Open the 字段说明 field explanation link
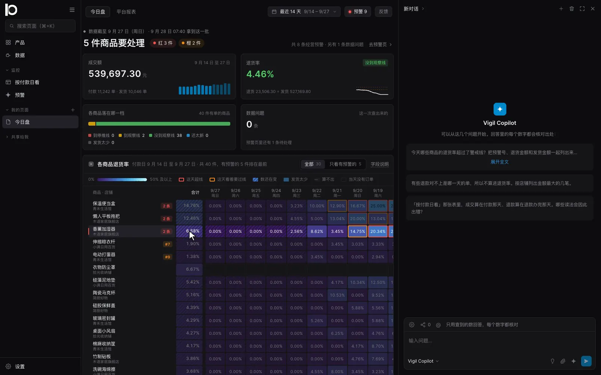 [380, 164]
